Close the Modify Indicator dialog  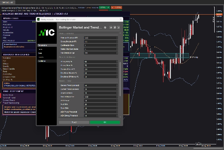(x=121, y=19)
